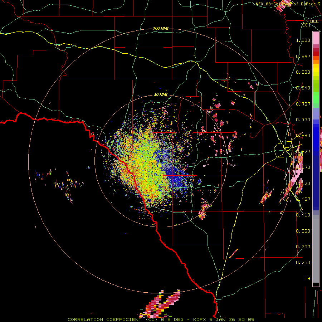Click the DCC product label
This screenshot has width=322, height=322.
[314, 21]
